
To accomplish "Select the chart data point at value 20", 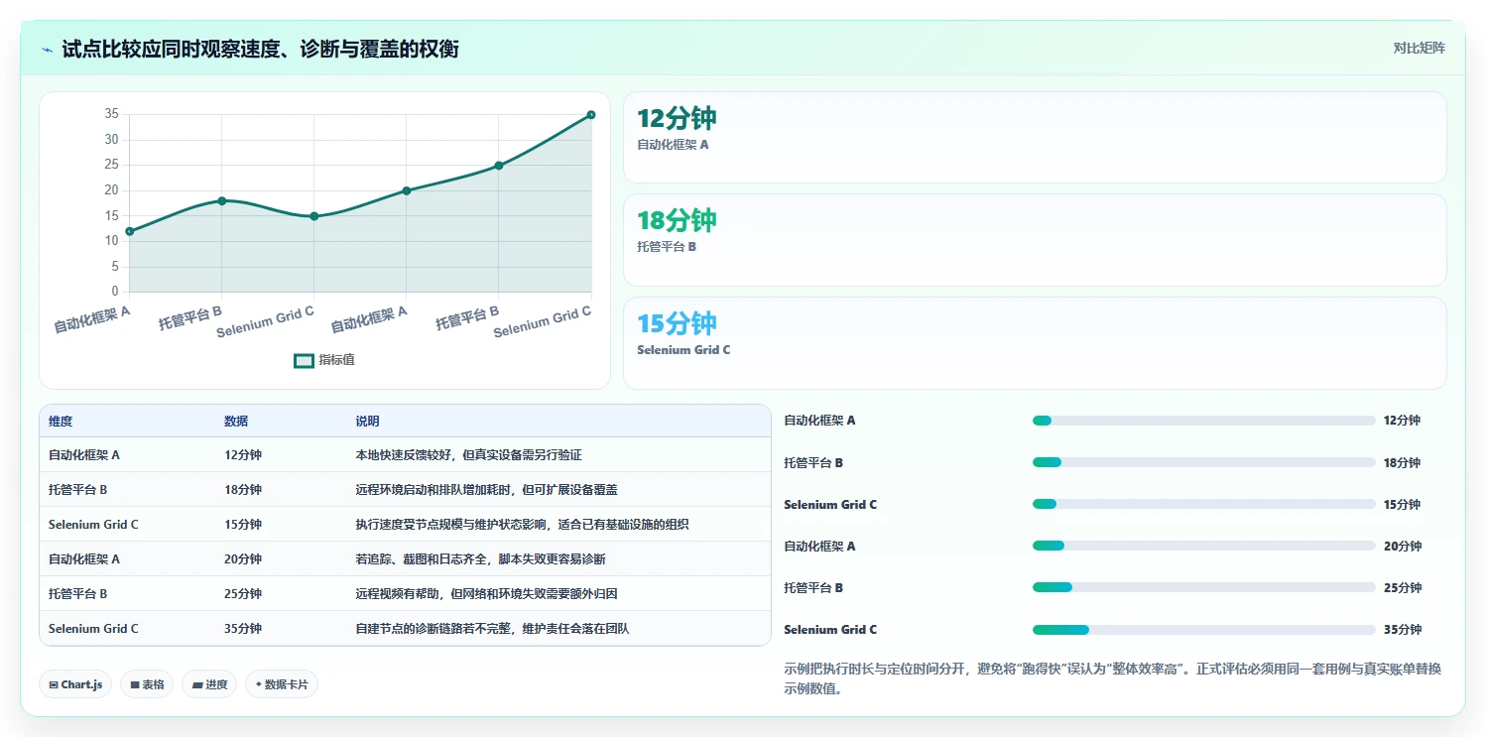I will pos(407,190).
